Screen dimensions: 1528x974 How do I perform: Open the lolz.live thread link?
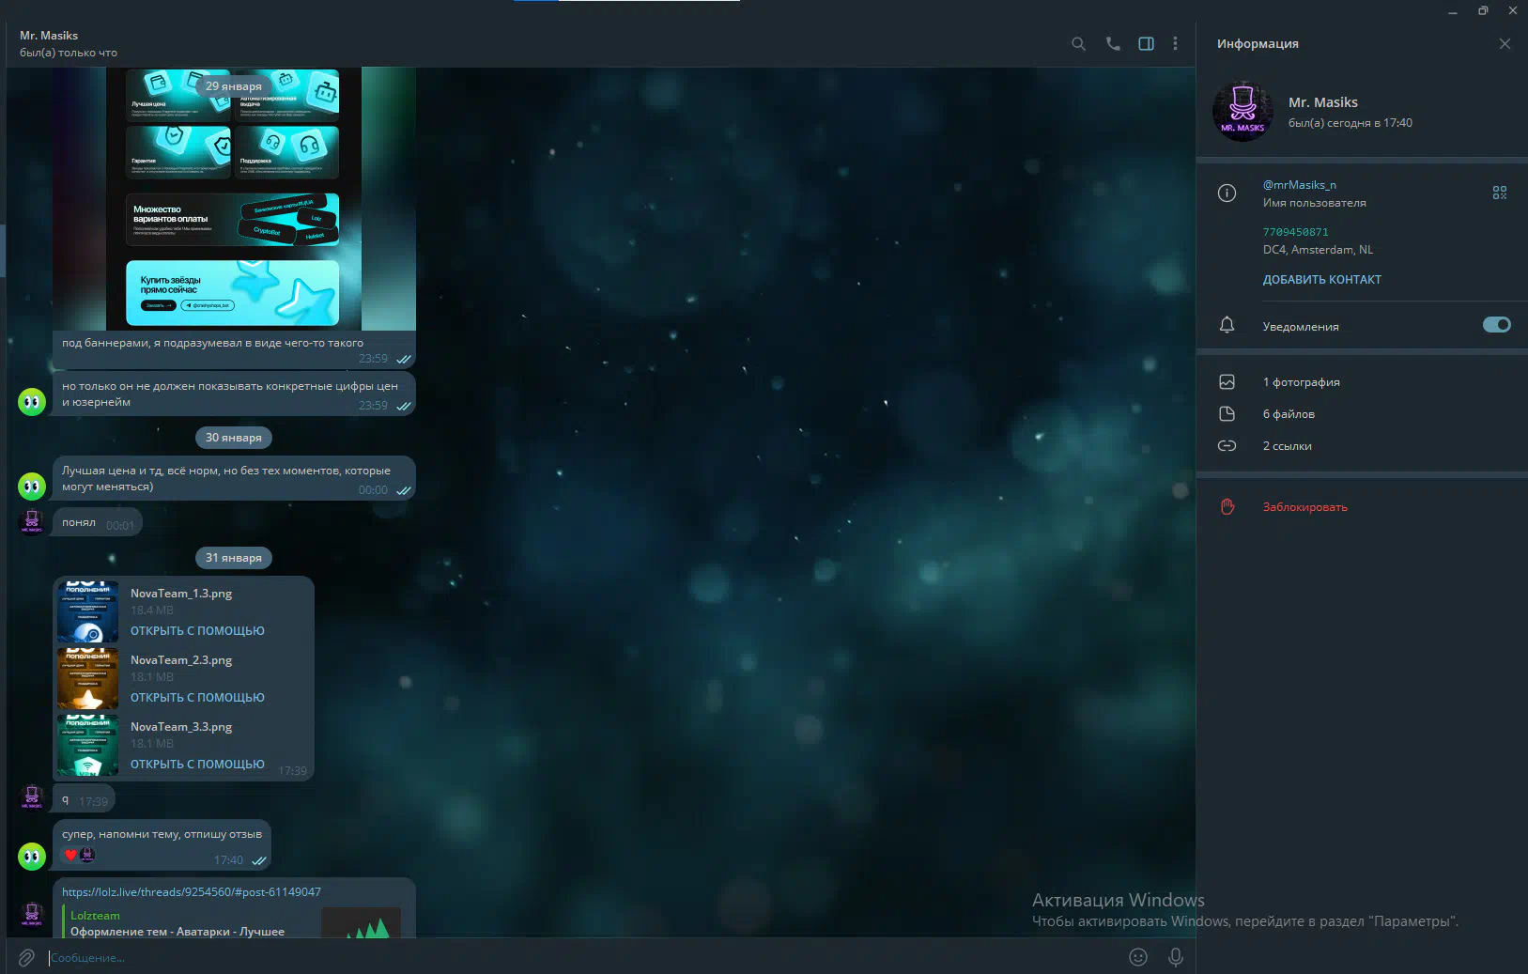point(192,892)
